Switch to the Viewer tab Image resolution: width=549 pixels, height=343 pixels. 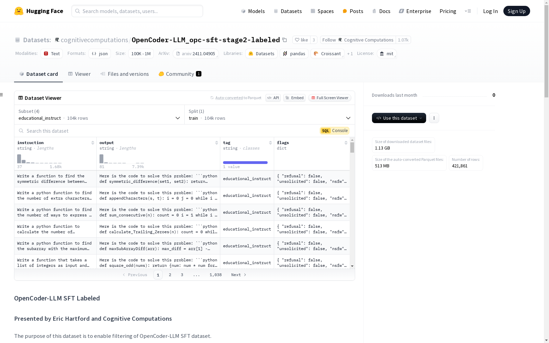point(79,74)
